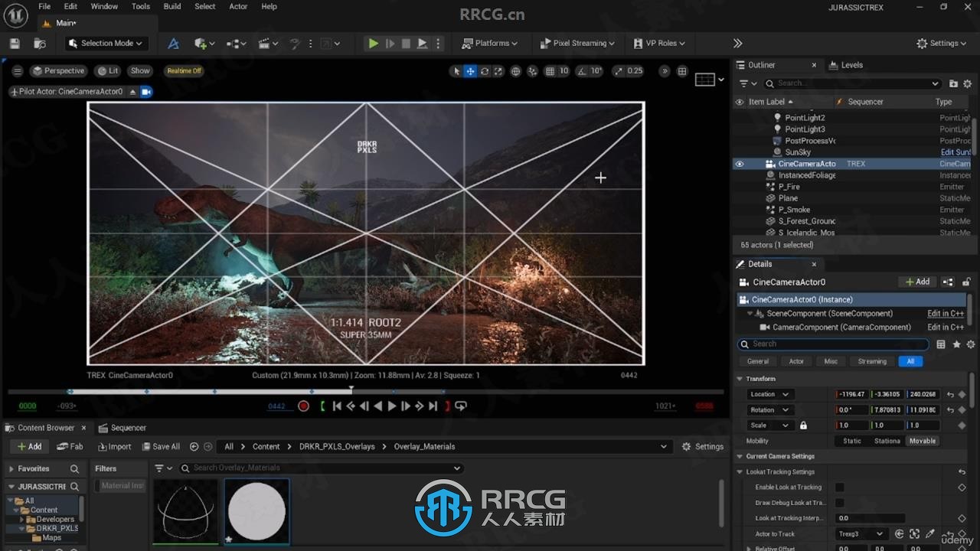The width and height of the screenshot is (980, 551).
Task: Enable the Draw Debug Look at Tracking checkbox
Action: (x=839, y=503)
